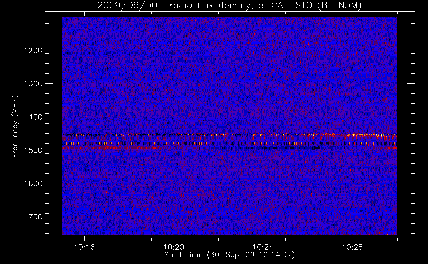The width and height of the screenshot is (428, 264).
Task: Select the 1600 frequency axis label
Action: click(33, 183)
